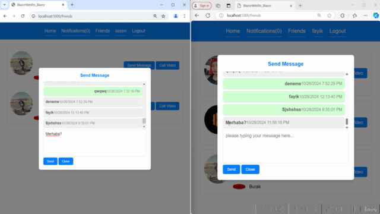Open the Chrome tab search dropdown arrow

click(4, 5)
